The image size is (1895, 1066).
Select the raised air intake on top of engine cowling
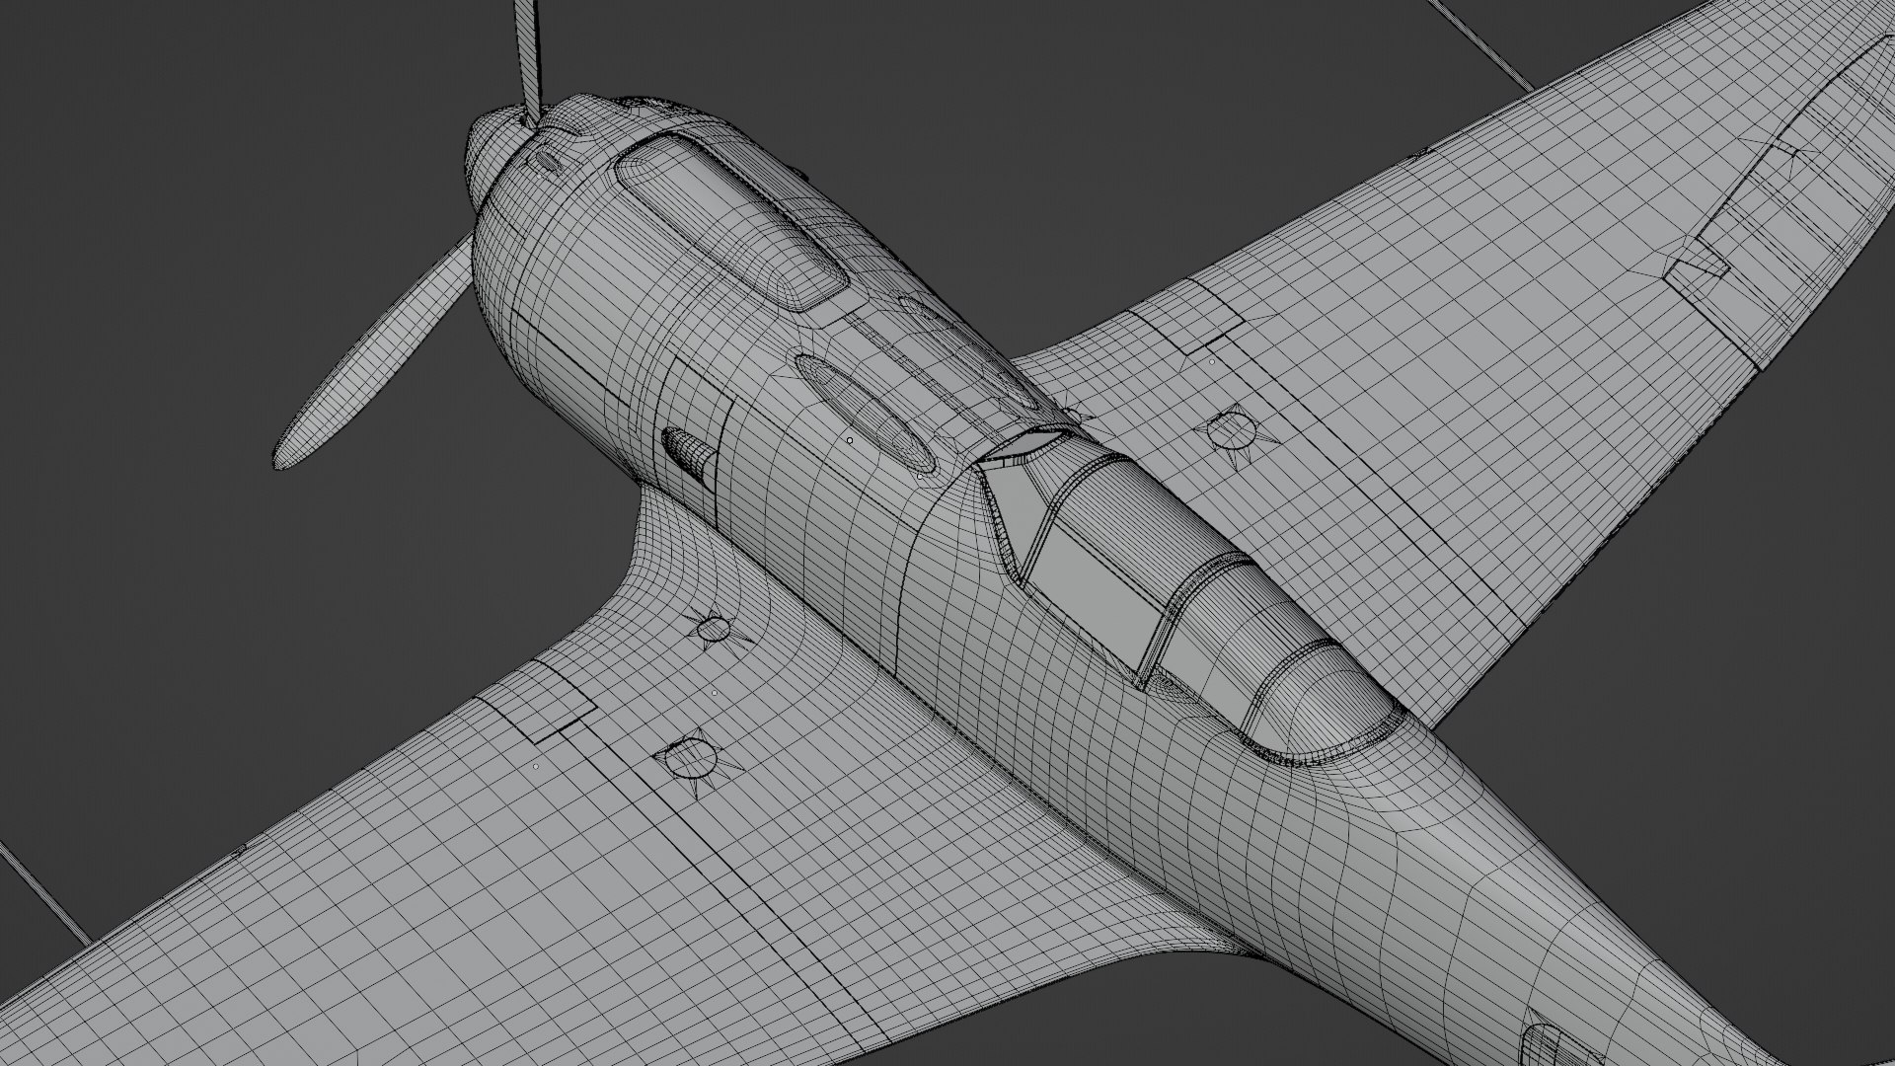[x=731, y=221]
